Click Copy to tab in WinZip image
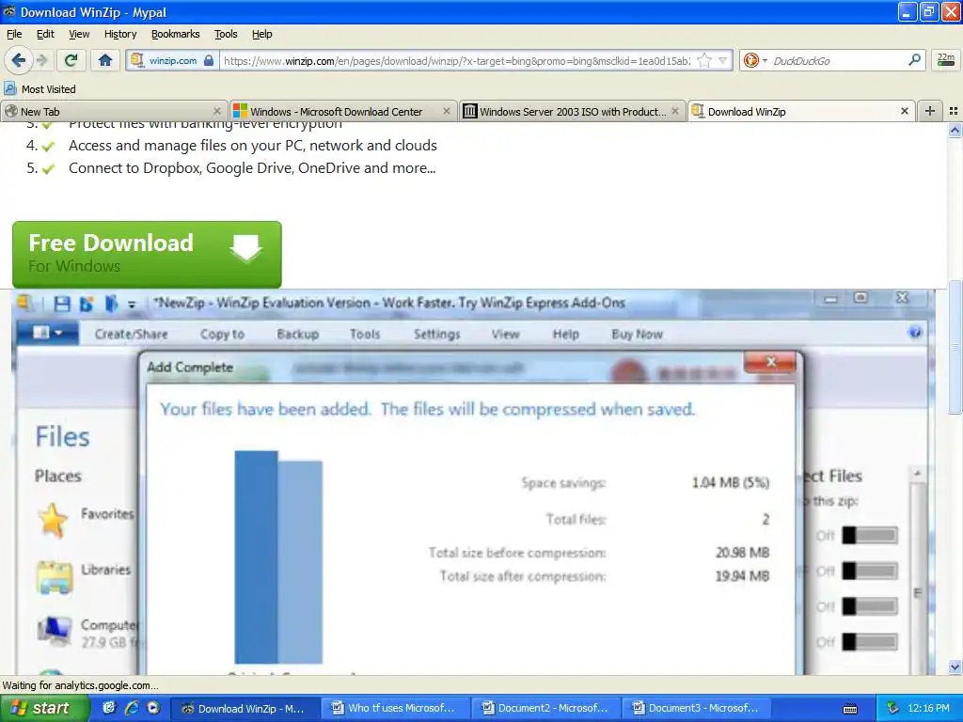Image resolution: width=963 pixels, height=722 pixels. pyautogui.click(x=222, y=334)
